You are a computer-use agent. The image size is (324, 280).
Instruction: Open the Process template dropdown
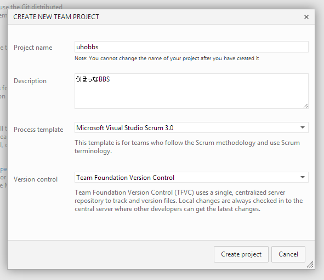191,127
